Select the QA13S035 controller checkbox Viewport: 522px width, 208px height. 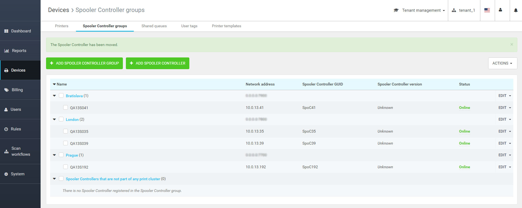65,131
